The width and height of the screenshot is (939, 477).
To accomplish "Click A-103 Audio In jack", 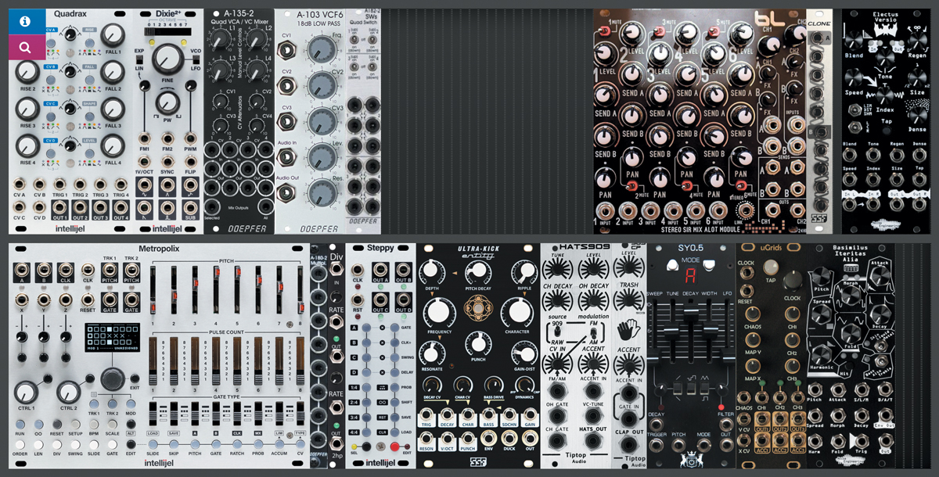I will (x=287, y=158).
